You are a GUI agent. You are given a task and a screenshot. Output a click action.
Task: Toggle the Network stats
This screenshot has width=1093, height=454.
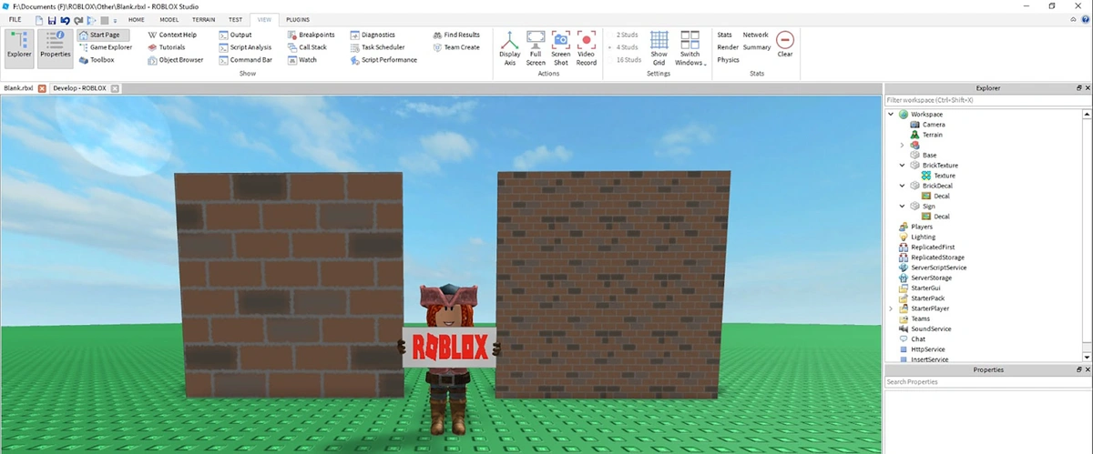tap(756, 35)
